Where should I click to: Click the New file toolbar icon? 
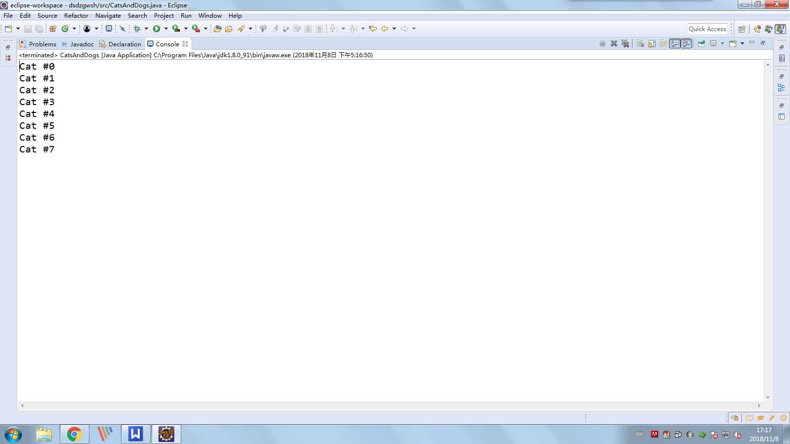[x=8, y=29]
